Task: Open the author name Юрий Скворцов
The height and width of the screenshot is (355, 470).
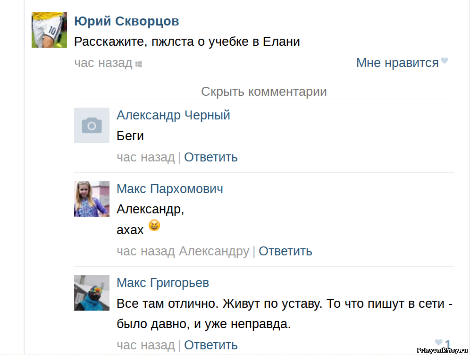Action: tap(126, 21)
